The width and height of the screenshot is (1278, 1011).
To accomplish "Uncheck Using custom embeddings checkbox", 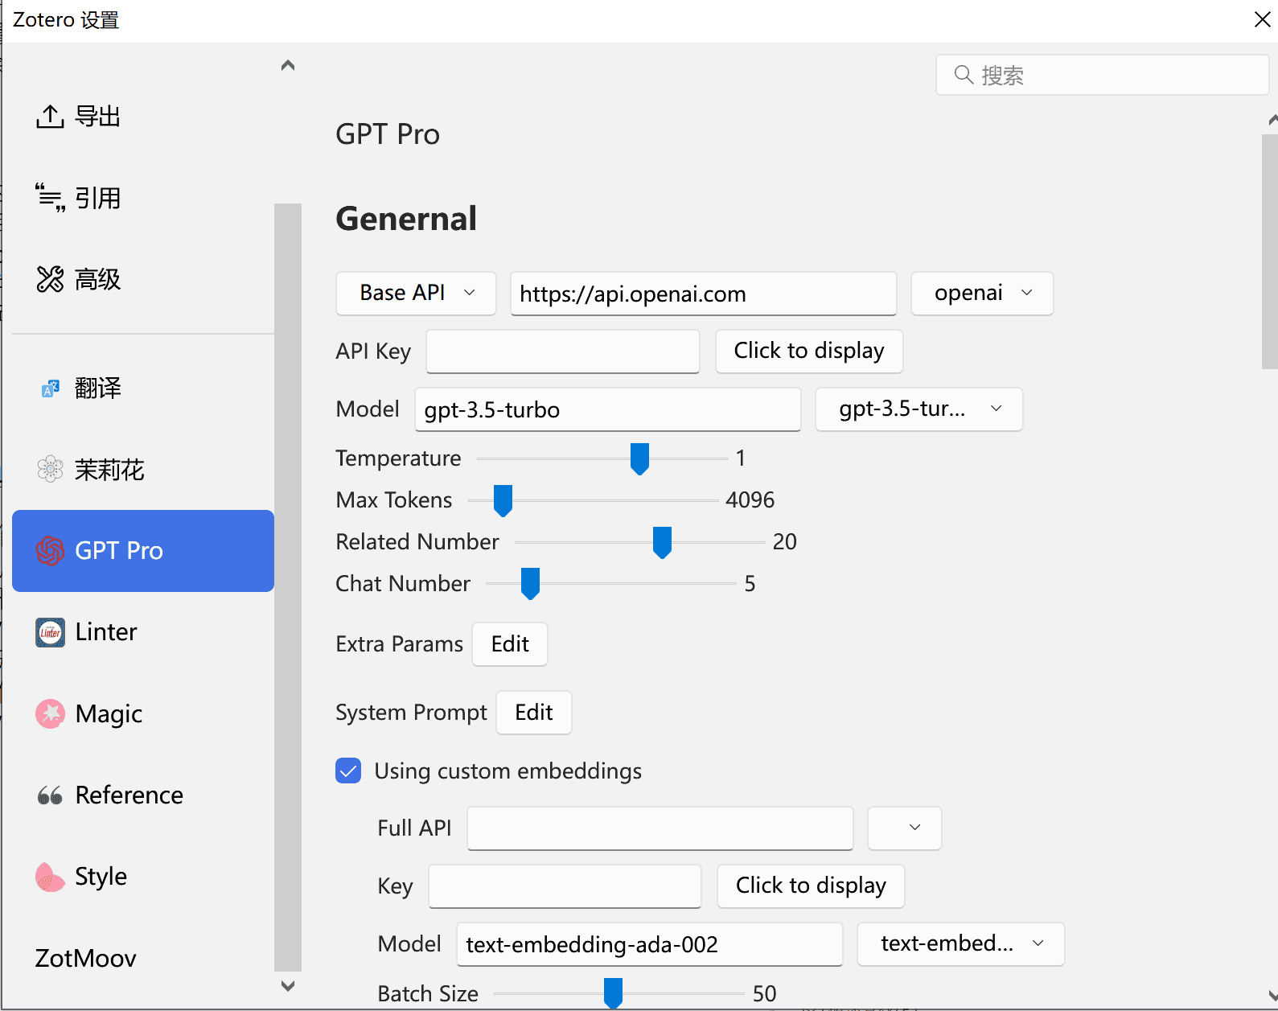I will coord(348,771).
